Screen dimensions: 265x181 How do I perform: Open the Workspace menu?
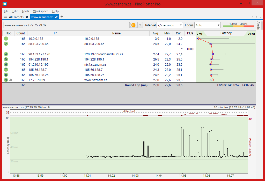pyautogui.click(x=41, y=11)
